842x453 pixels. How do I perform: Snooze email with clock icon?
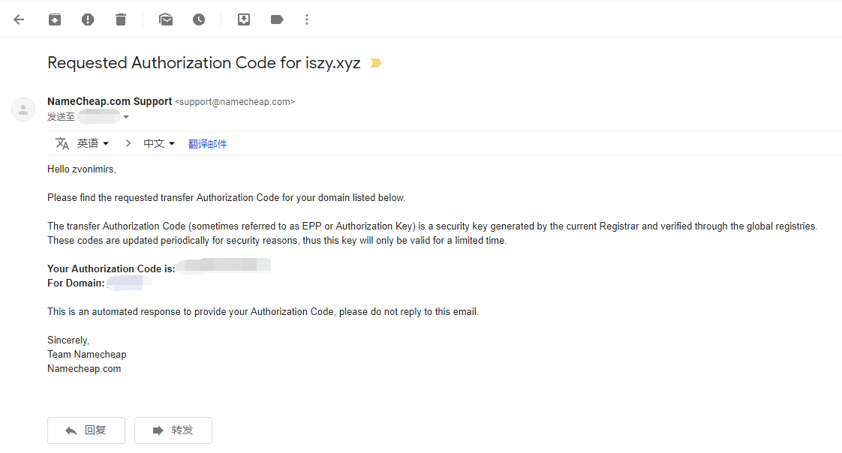coord(199,19)
